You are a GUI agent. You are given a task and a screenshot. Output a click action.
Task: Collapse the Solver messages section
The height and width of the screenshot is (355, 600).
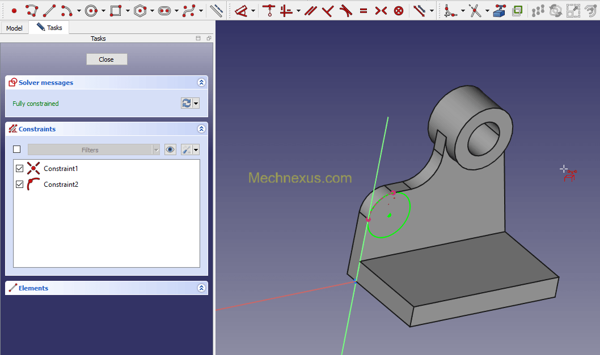coord(201,83)
